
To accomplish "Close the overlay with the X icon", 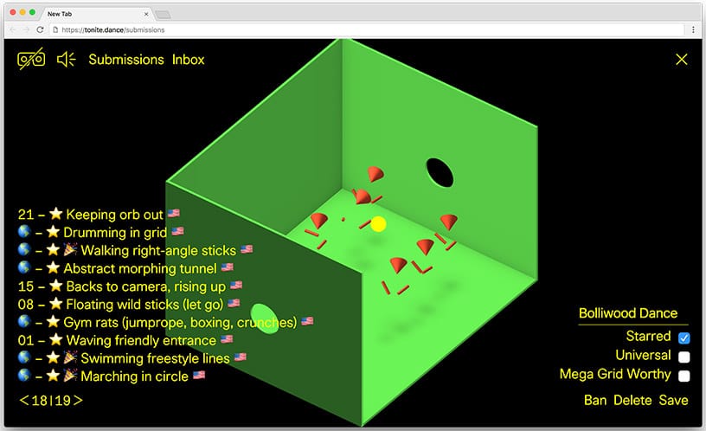I will (682, 59).
